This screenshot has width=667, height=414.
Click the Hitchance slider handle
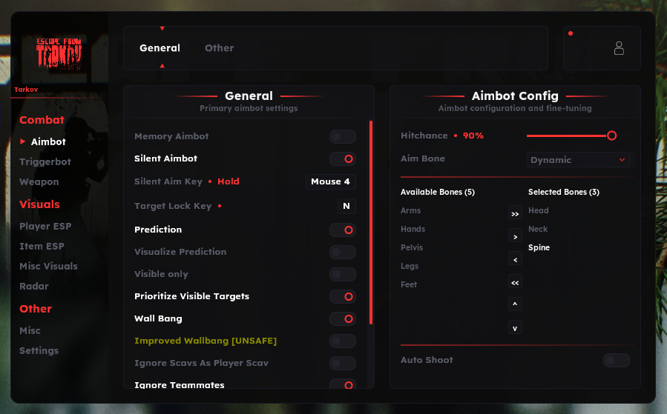click(x=611, y=136)
